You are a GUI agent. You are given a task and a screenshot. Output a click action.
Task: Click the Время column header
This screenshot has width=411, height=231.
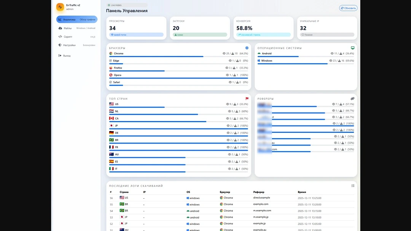coord(302,192)
